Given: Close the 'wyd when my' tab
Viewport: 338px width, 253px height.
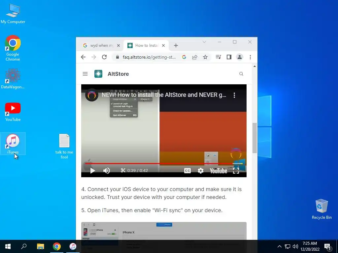Looking at the screenshot, I should pos(118,45).
